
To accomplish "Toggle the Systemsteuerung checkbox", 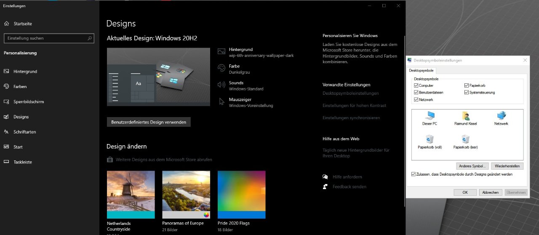I will pyautogui.click(x=467, y=93).
